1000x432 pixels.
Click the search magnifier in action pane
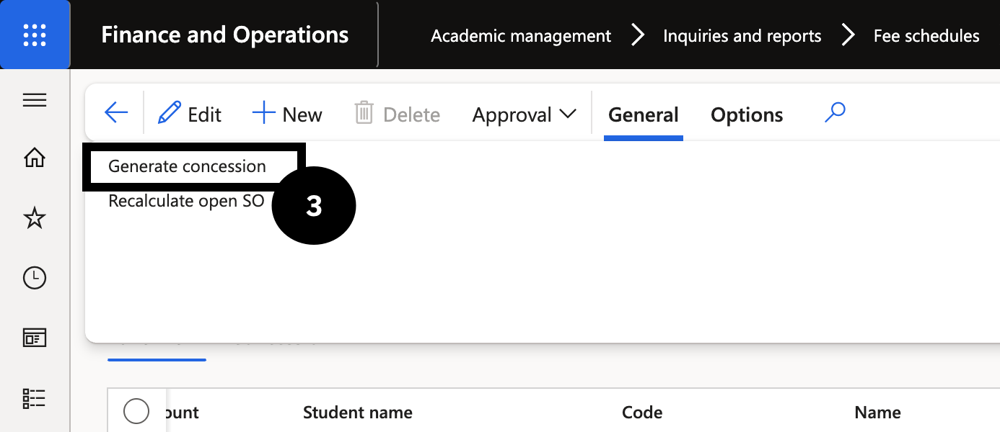pyautogui.click(x=835, y=113)
